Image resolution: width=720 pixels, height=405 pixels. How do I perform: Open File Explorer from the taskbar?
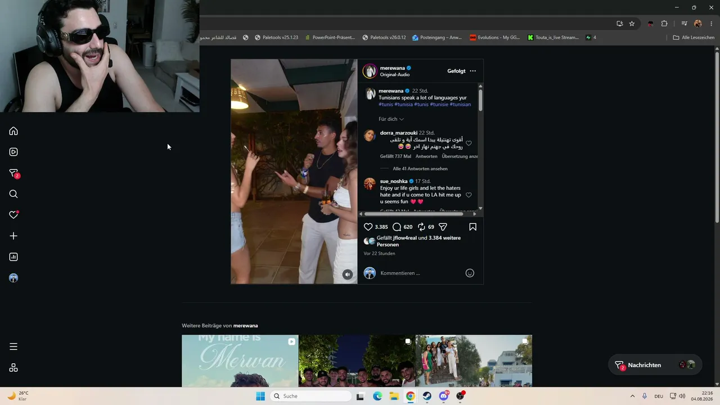[394, 396]
